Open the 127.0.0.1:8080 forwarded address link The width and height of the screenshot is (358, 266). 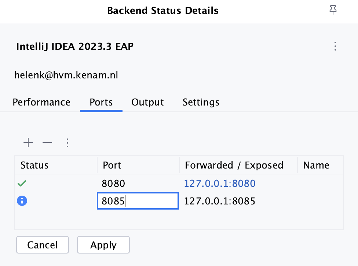point(220,183)
